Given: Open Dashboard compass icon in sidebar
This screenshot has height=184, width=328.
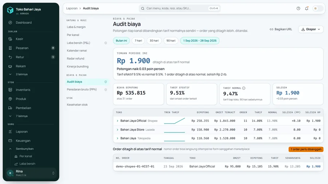Looking at the screenshot, I should click(10, 23).
